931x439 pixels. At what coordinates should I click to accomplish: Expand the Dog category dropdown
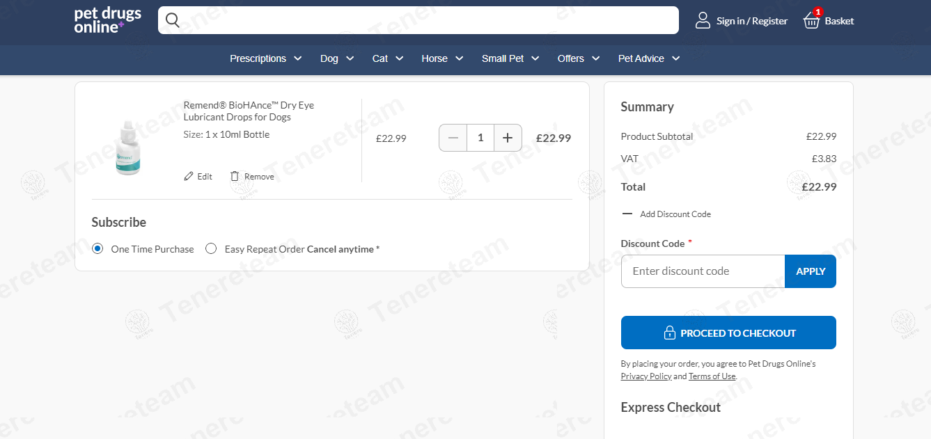point(337,58)
